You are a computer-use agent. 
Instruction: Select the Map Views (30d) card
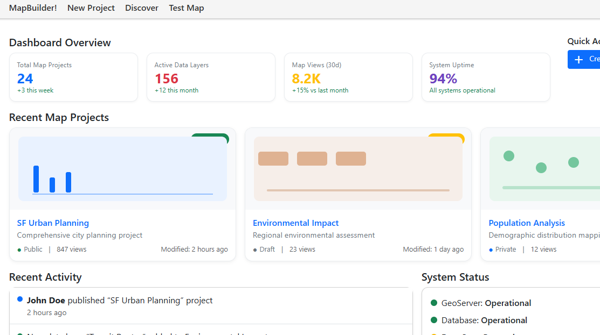tap(348, 77)
